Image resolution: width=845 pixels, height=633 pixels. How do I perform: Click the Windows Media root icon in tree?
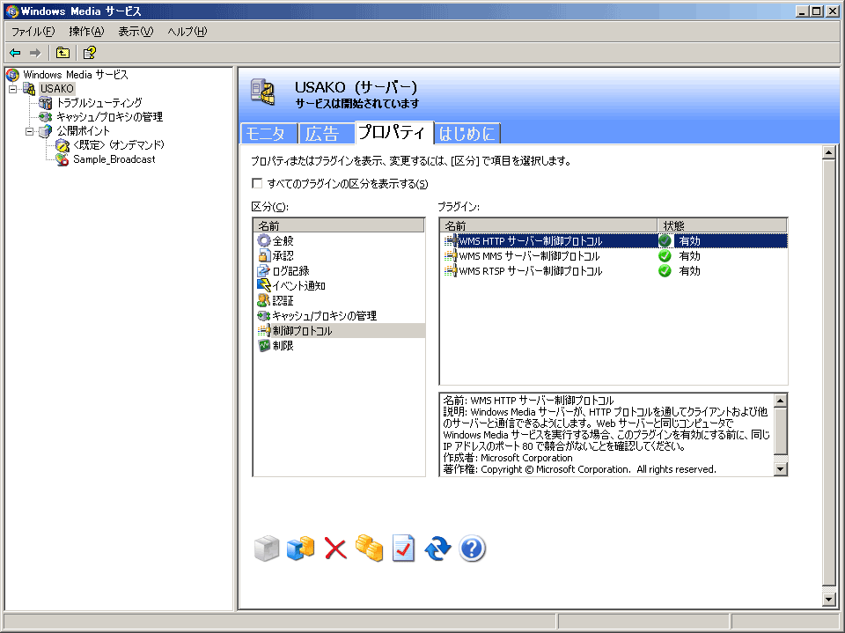coord(12,75)
